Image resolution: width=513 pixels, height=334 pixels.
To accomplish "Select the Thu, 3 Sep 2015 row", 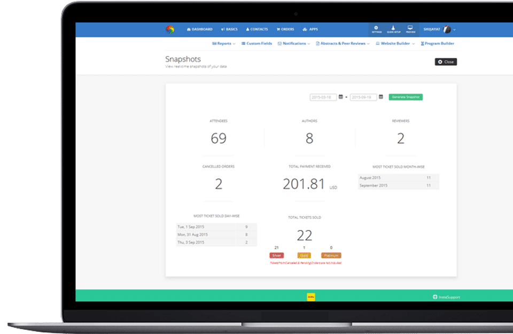I will pyautogui.click(x=216, y=243).
